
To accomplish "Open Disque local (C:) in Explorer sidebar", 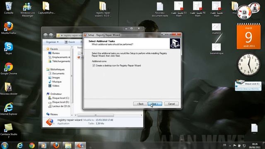I will [x=59, y=98].
